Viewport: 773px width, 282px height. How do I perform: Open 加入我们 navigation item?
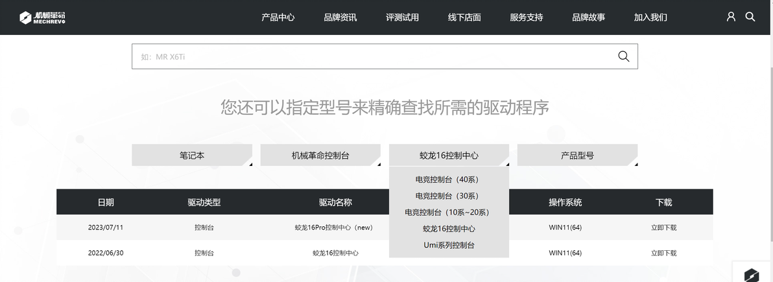650,18
